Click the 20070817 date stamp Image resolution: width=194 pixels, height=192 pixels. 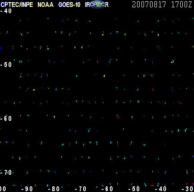149,4
